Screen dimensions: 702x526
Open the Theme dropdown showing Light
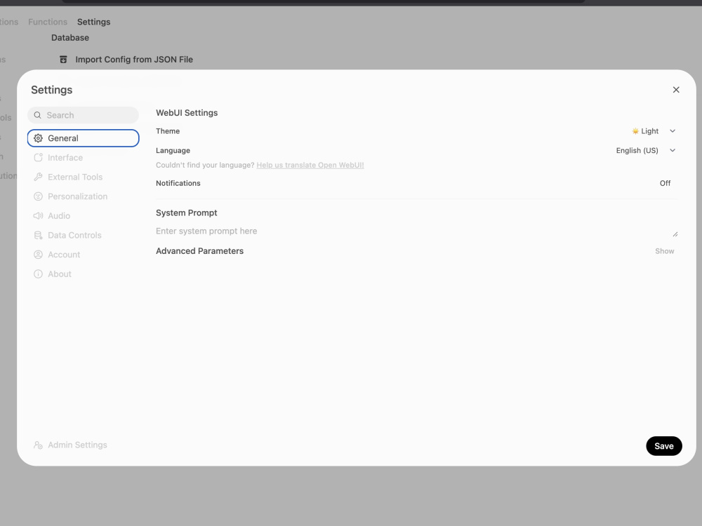tap(654, 131)
